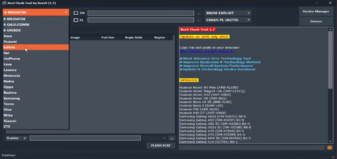337x159 pixels.
Task: Enable the DA checkbox
Action: (x=76, y=13)
